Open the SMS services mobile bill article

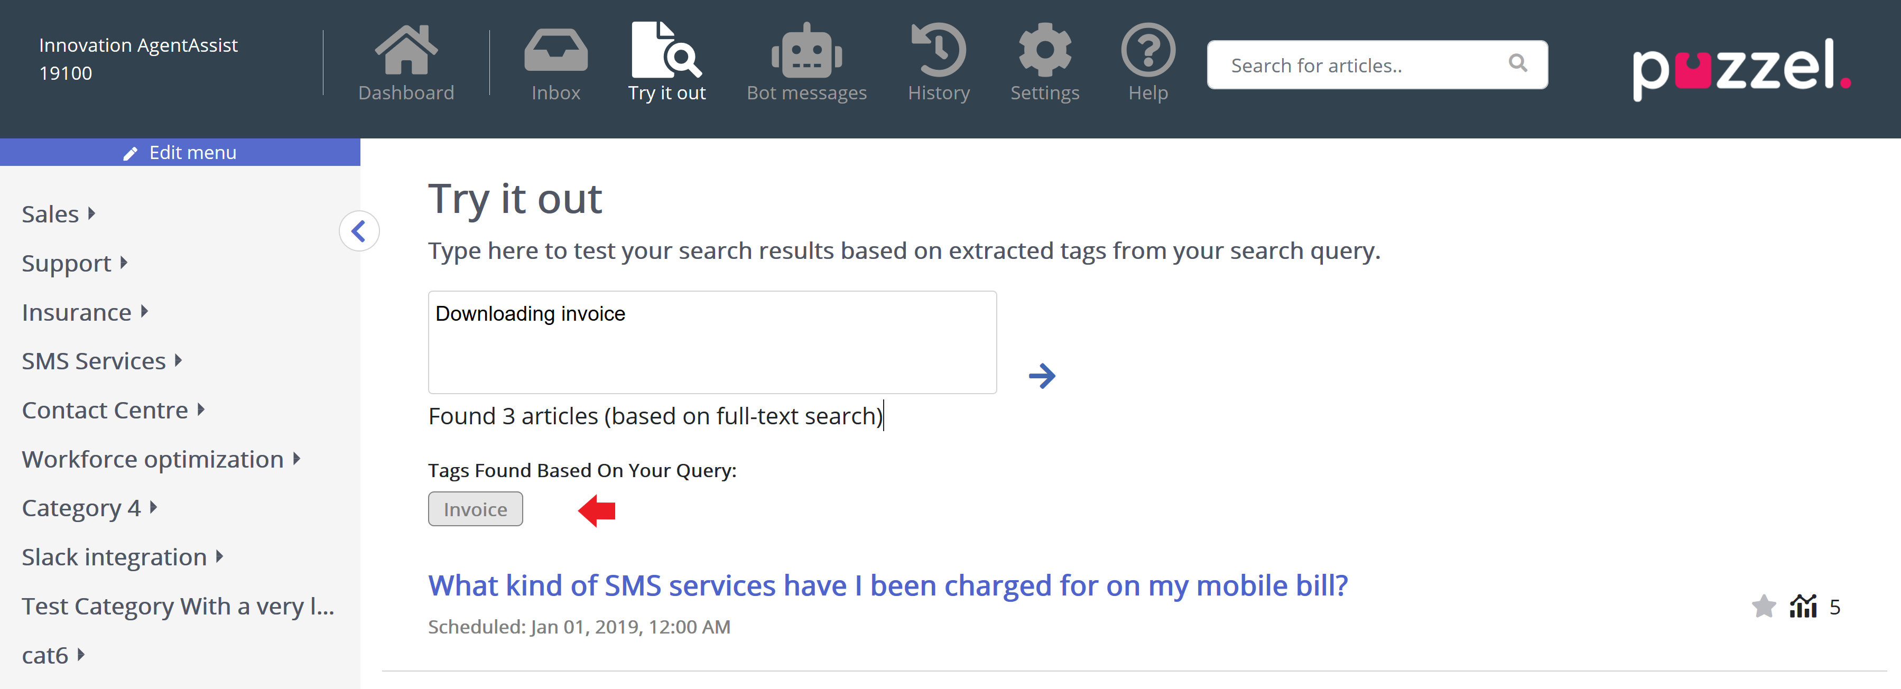point(888,586)
